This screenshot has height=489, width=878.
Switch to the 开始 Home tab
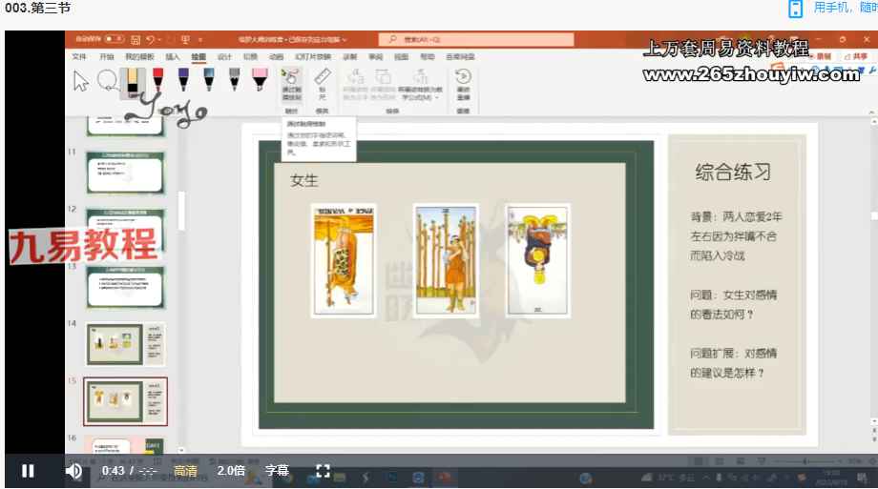tap(106, 56)
